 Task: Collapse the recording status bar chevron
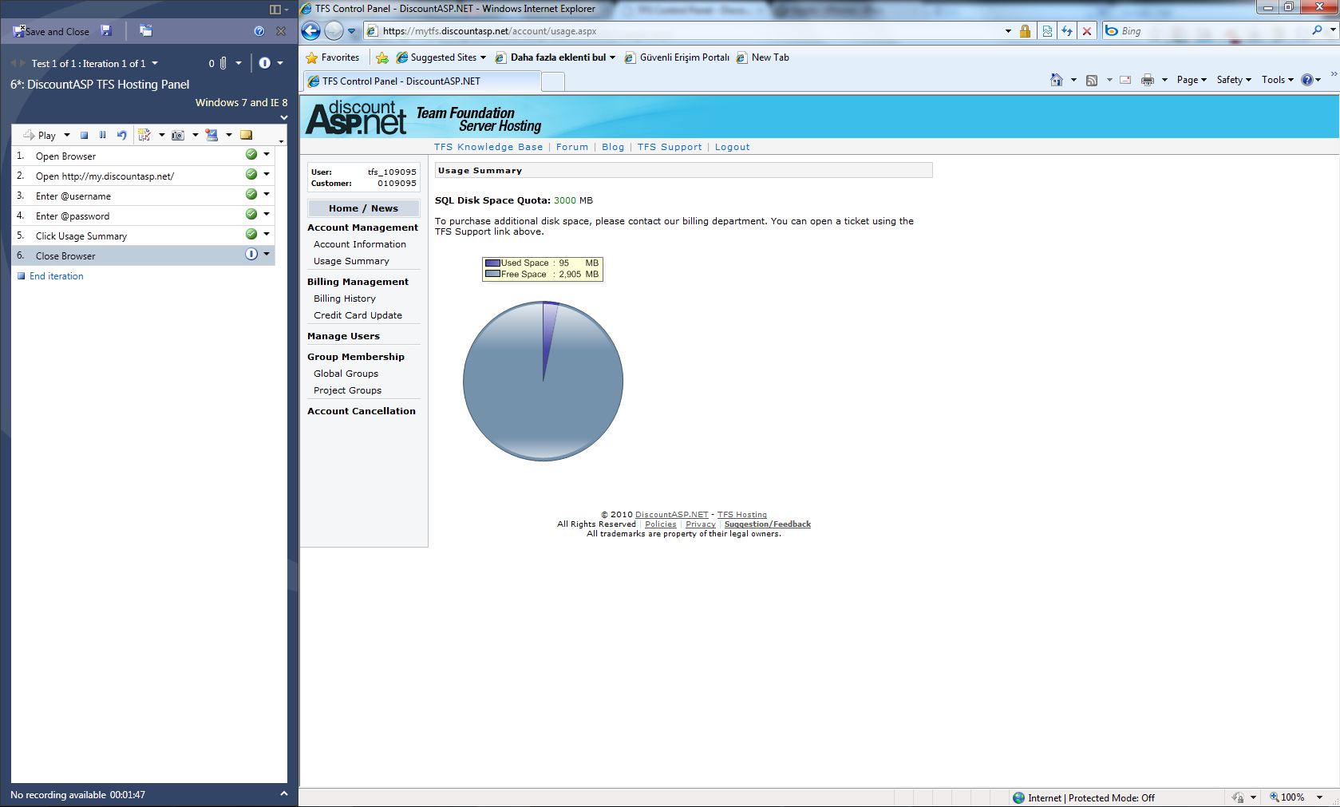pos(283,793)
